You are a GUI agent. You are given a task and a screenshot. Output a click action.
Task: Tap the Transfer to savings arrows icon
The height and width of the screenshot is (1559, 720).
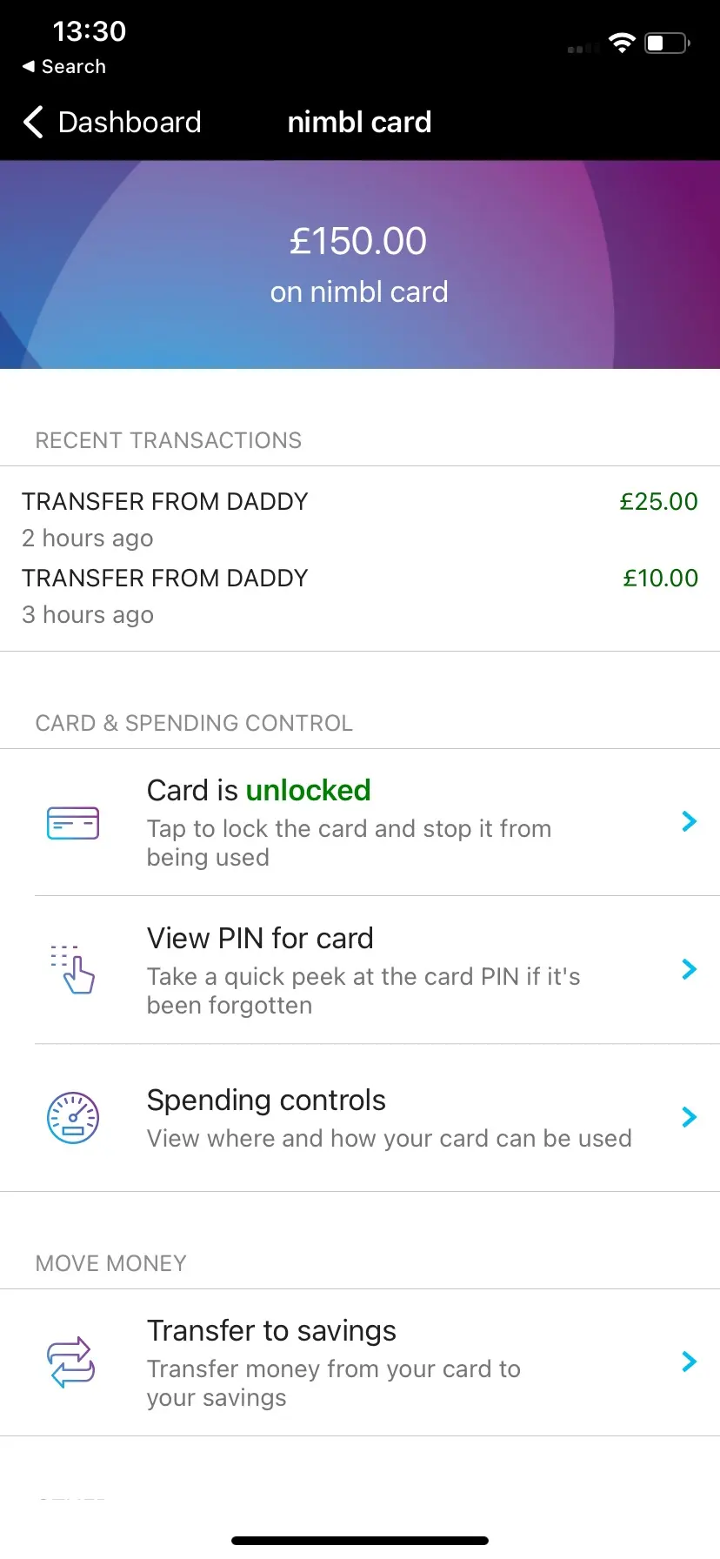[x=71, y=1362]
